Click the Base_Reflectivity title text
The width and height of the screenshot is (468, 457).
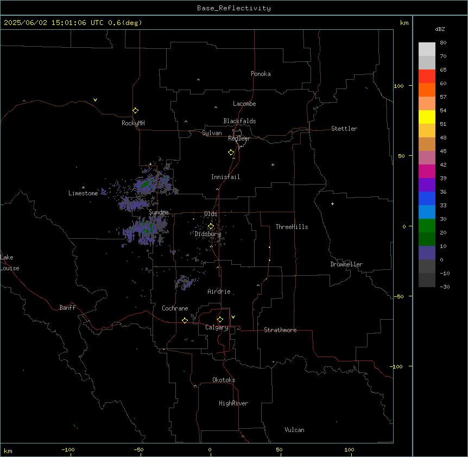tap(234, 8)
